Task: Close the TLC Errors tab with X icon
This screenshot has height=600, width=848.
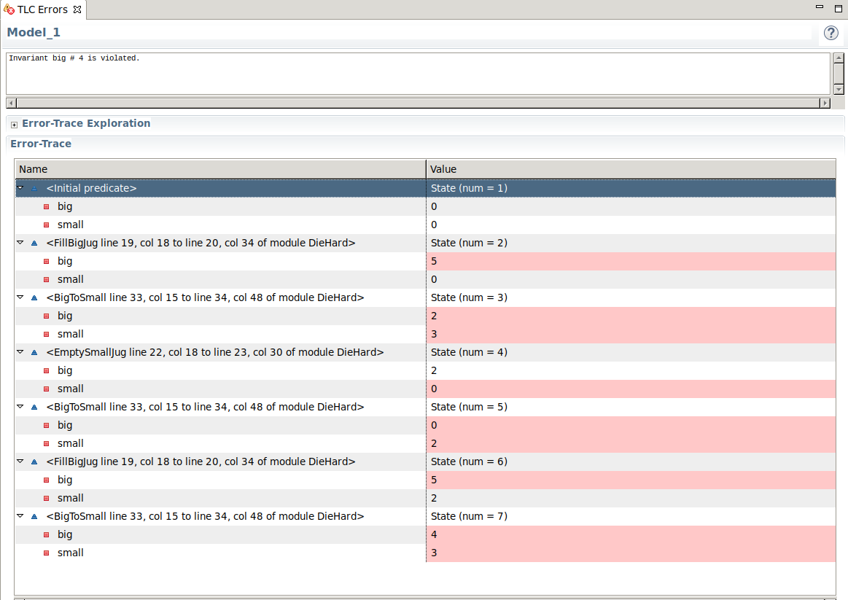Action: pyautogui.click(x=77, y=9)
